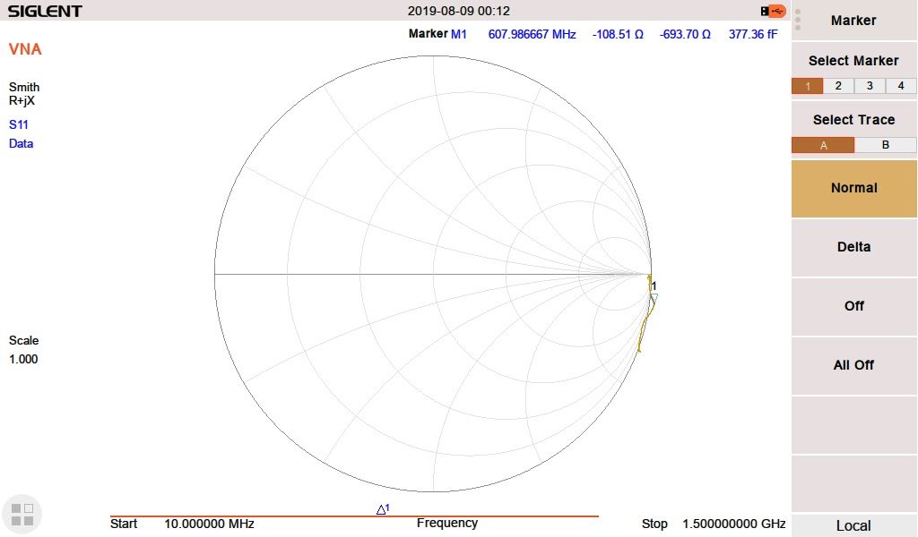Click the USB storage status icon

772,11
